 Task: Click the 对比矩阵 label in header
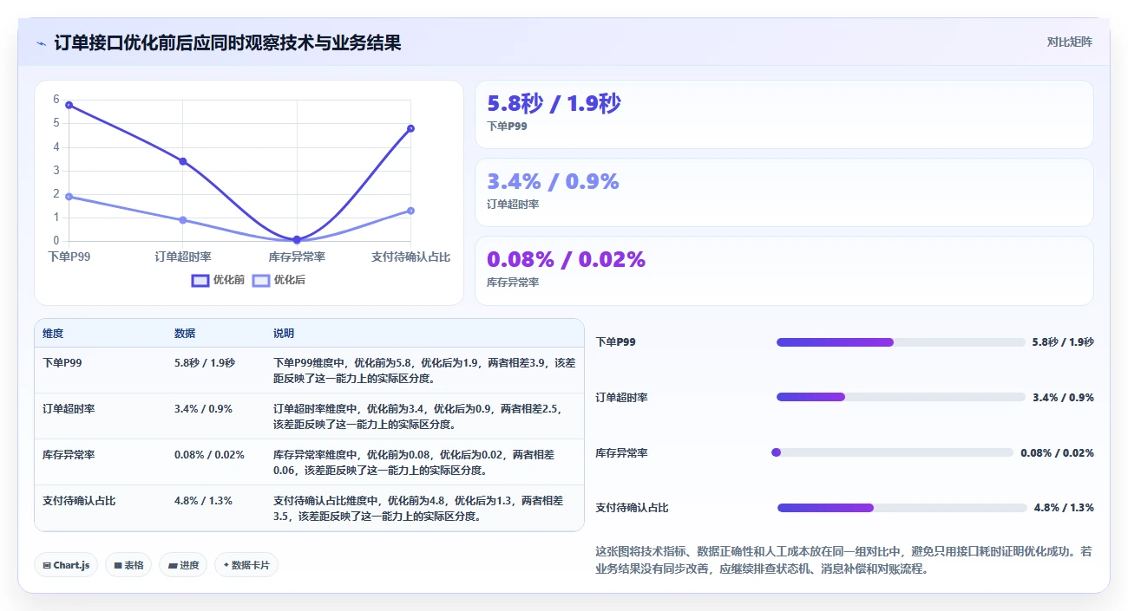1069,42
